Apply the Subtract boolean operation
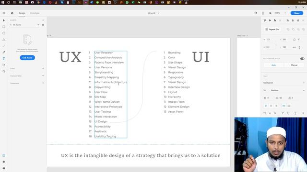 293,29
